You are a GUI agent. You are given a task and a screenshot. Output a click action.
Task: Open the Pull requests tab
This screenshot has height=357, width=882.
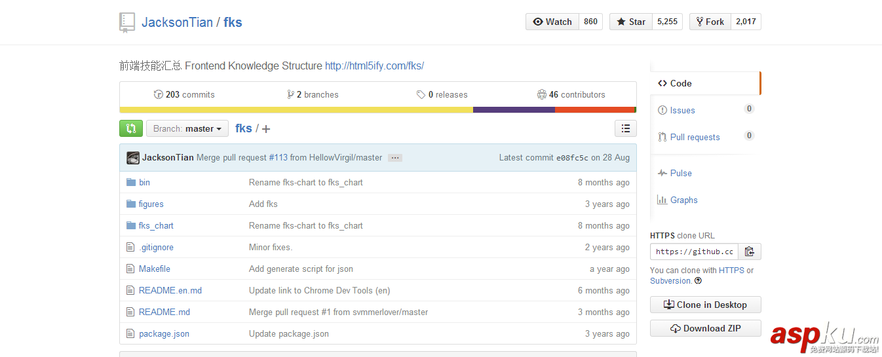coord(695,138)
